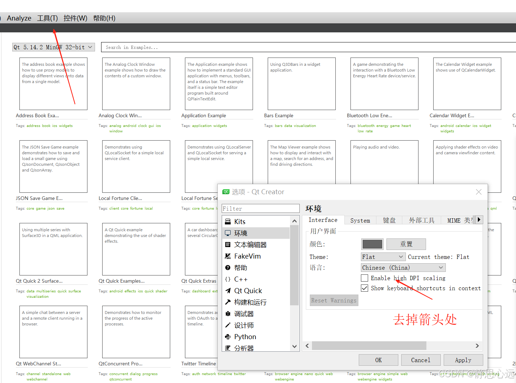Open the JSON Save Game example thumbnail
This screenshot has height=383, width=516.
tap(53, 167)
